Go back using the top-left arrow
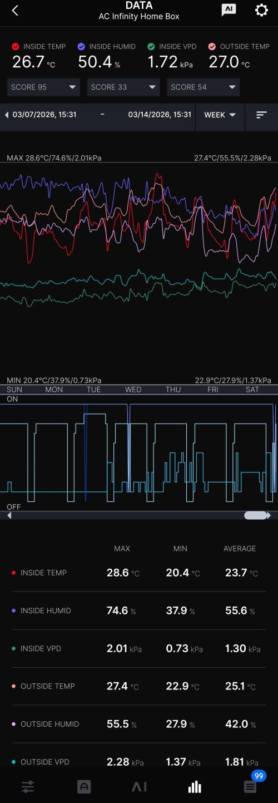The height and width of the screenshot is (803, 278). click(x=15, y=11)
